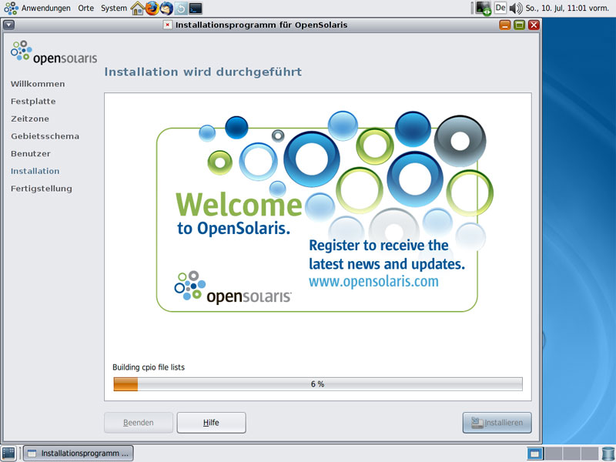Switch to the second workspace

click(553, 454)
